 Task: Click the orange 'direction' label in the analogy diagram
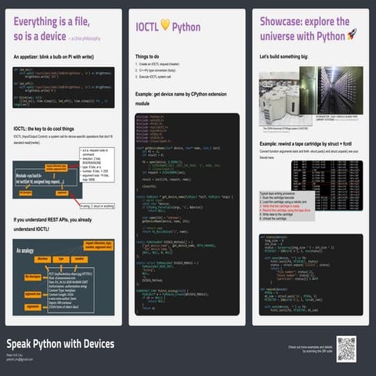coord(42,259)
